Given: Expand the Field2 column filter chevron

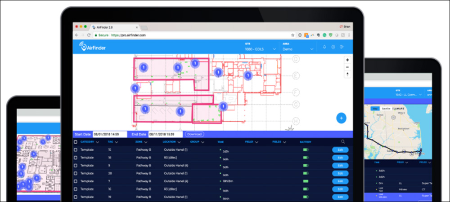Looking at the screenshot, I should (285, 142).
